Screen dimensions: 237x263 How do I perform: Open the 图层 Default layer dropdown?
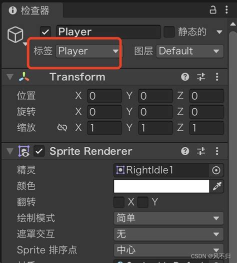[190, 51]
